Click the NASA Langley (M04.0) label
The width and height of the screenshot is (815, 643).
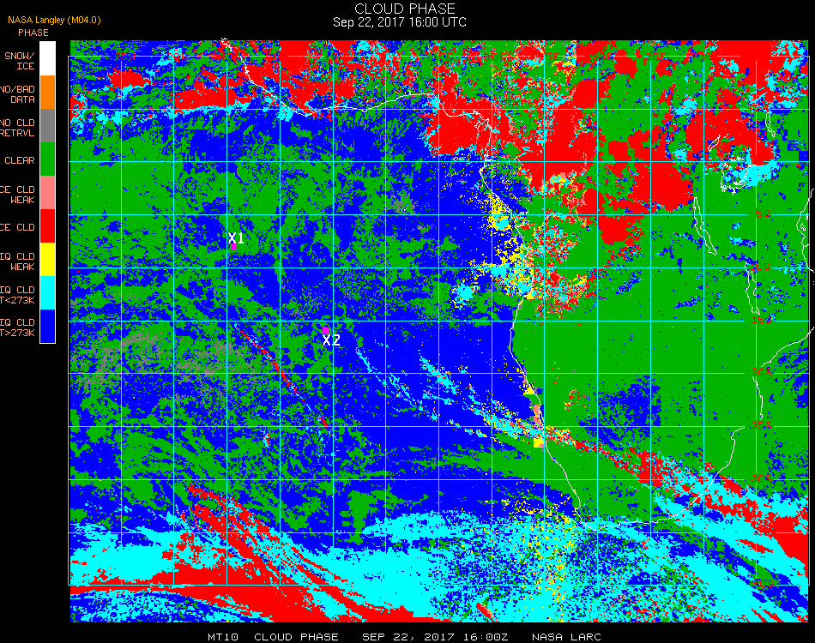coord(54,21)
